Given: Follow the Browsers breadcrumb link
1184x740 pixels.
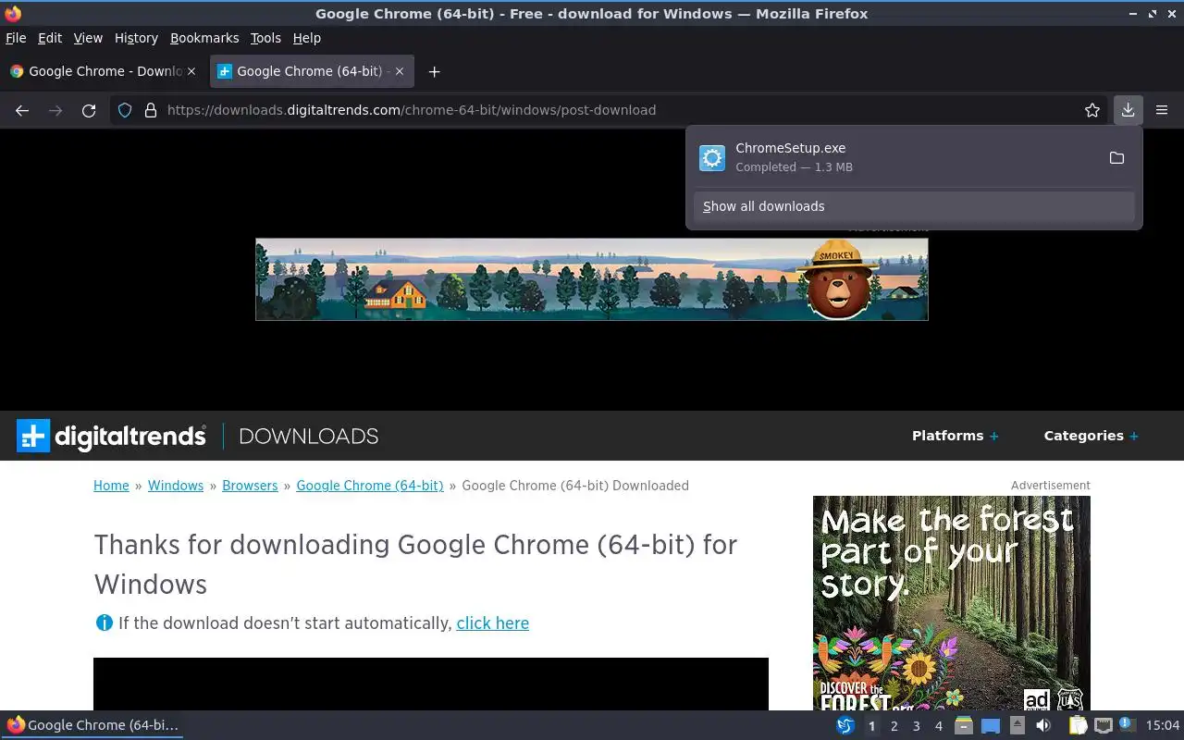Looking at the screenshot, I should click(x=250, y=486).
